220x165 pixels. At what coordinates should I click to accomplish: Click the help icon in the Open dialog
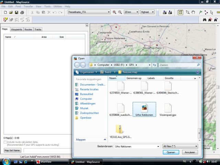[198, 72]
